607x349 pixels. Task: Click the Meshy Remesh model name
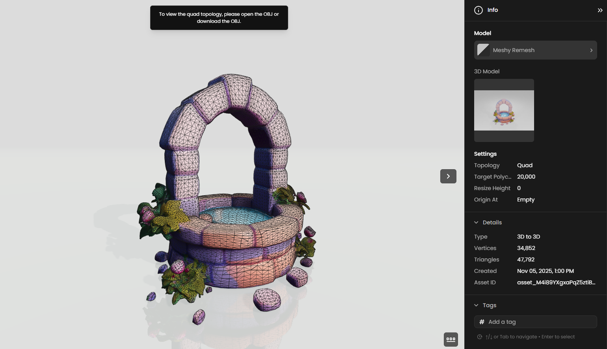click(x=514, y=50)
